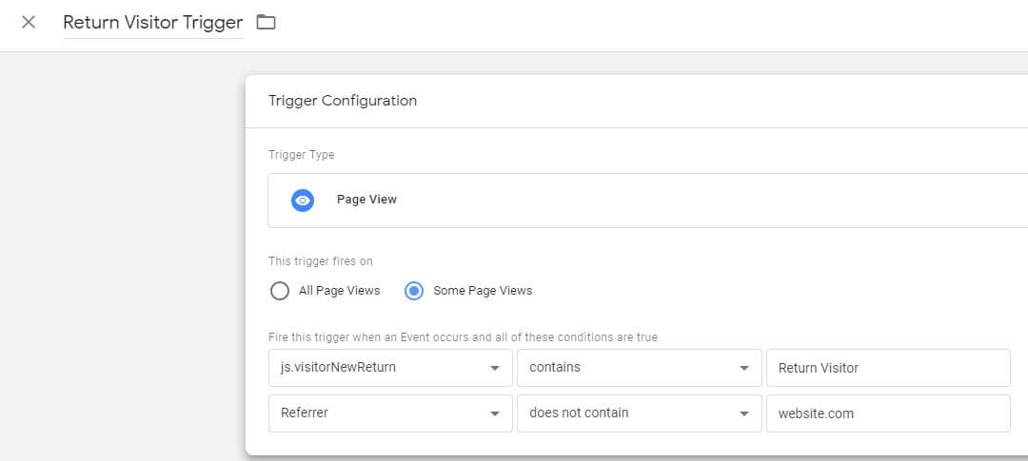Image resolution: width=1028 pixels, height=461 pixels.
Task: Click the arrow beside does not contain
Action: click(x=744, y=413)
